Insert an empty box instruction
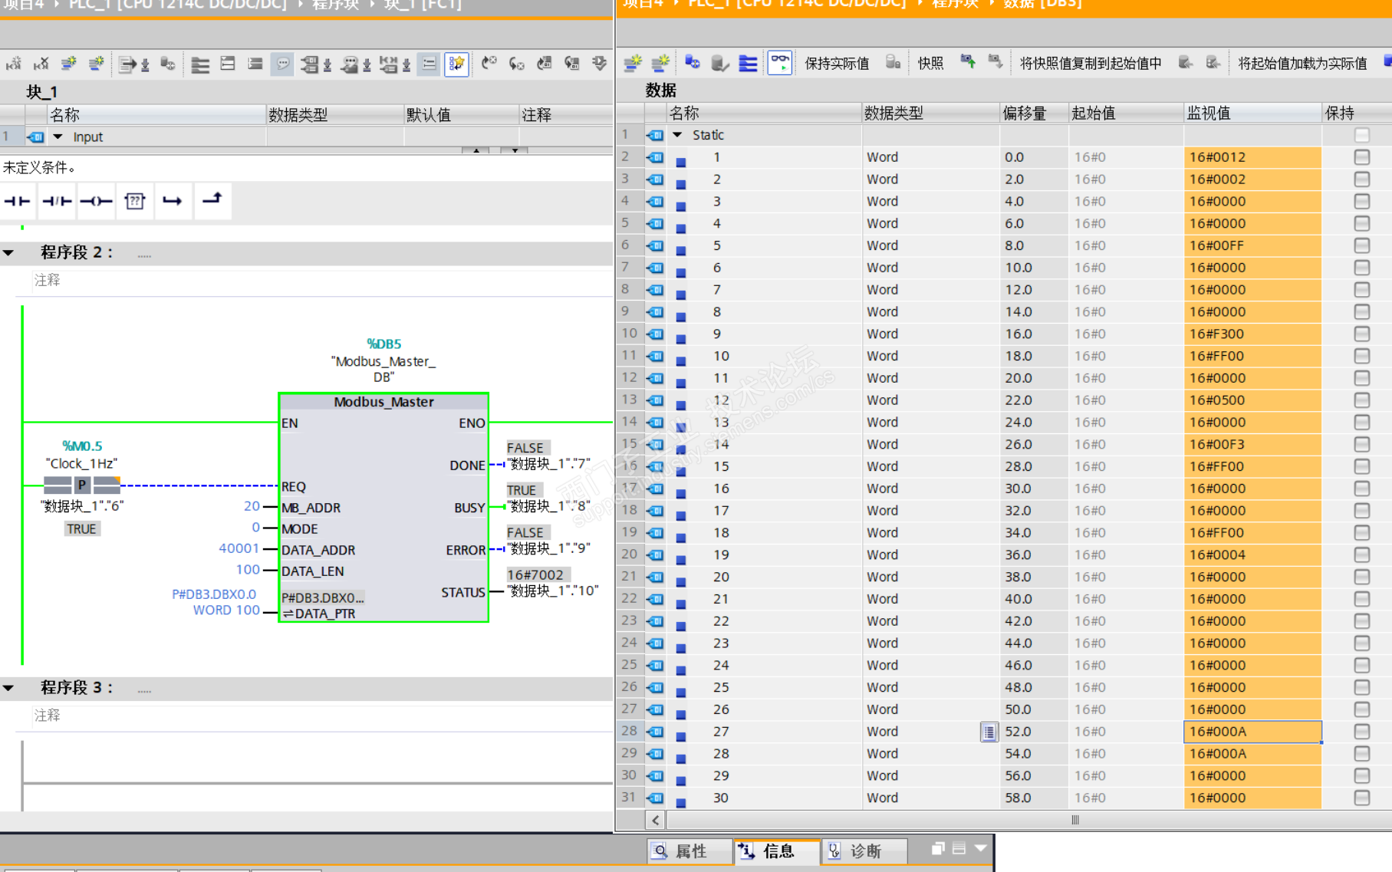The image size is (1392, 872). (135, 202)
